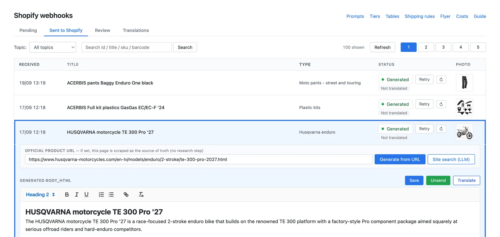Viewport: 500px width, 237px height.
Task: Underline text with the U icon
Action: click(86, 195)
